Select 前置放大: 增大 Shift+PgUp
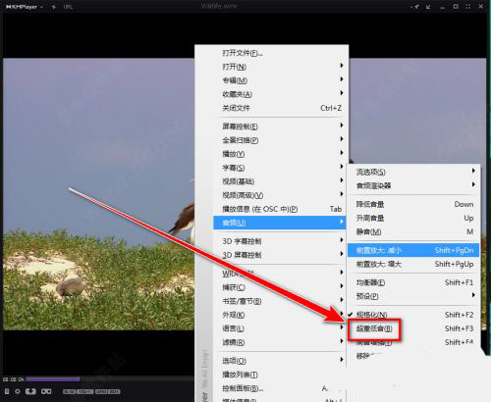This screenshot has width=491, height=402. (x=413, y=264)
